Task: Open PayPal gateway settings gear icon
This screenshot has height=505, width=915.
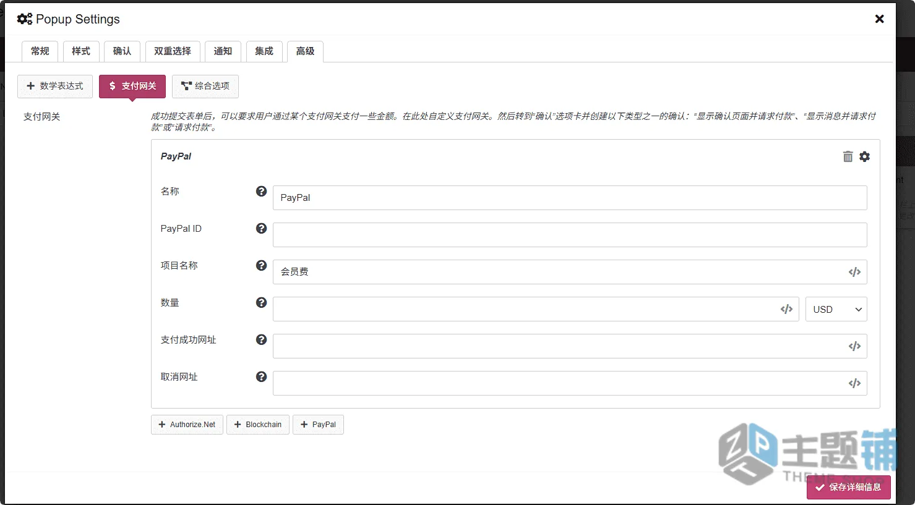Action: [x=864, y=156]
